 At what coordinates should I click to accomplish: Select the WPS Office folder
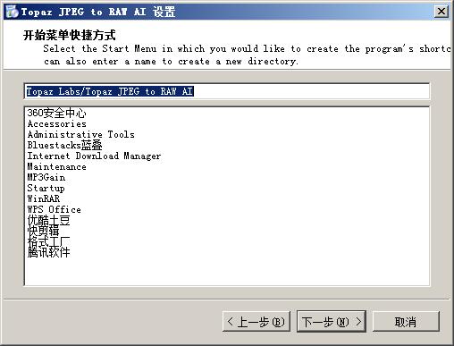(x=54, y=209)
